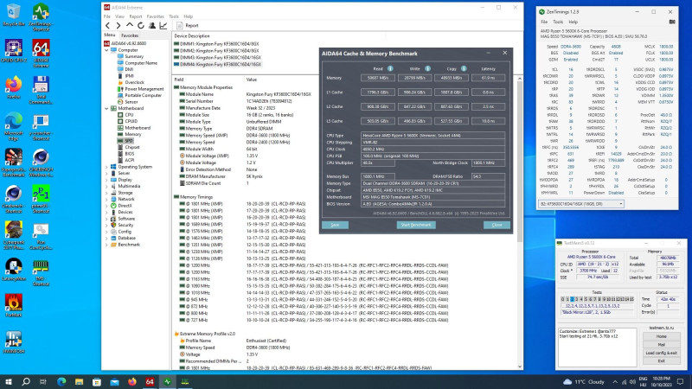Screen dimensions: 692x389
Task: Expand the Display tree node
Action: coord(106,180)
